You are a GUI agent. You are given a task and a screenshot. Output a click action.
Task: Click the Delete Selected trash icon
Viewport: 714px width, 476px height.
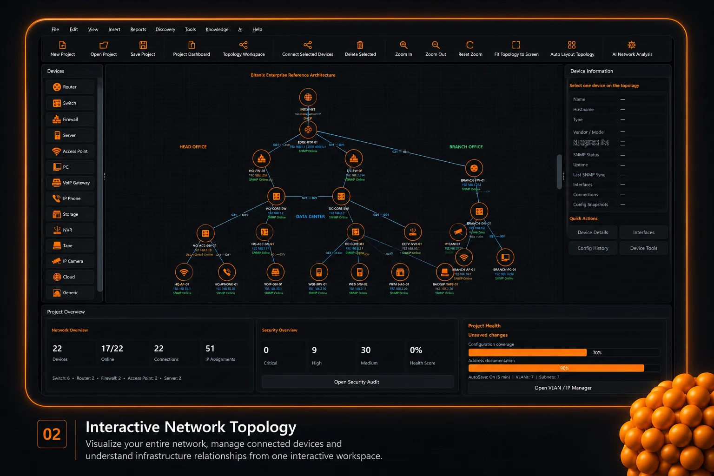(x=360, y=45)
